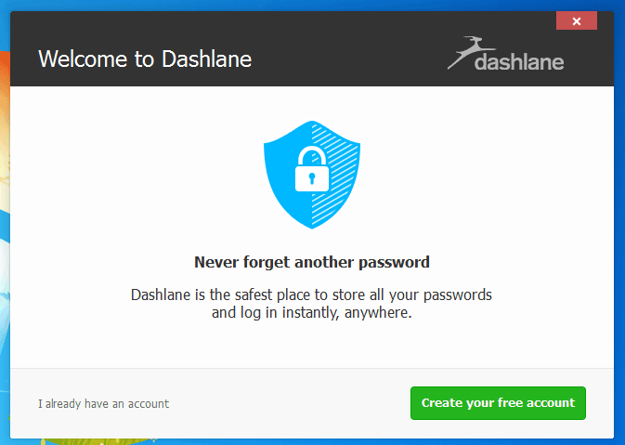
Task: Click the white padlock inside the shield
Action: (312, 169)
